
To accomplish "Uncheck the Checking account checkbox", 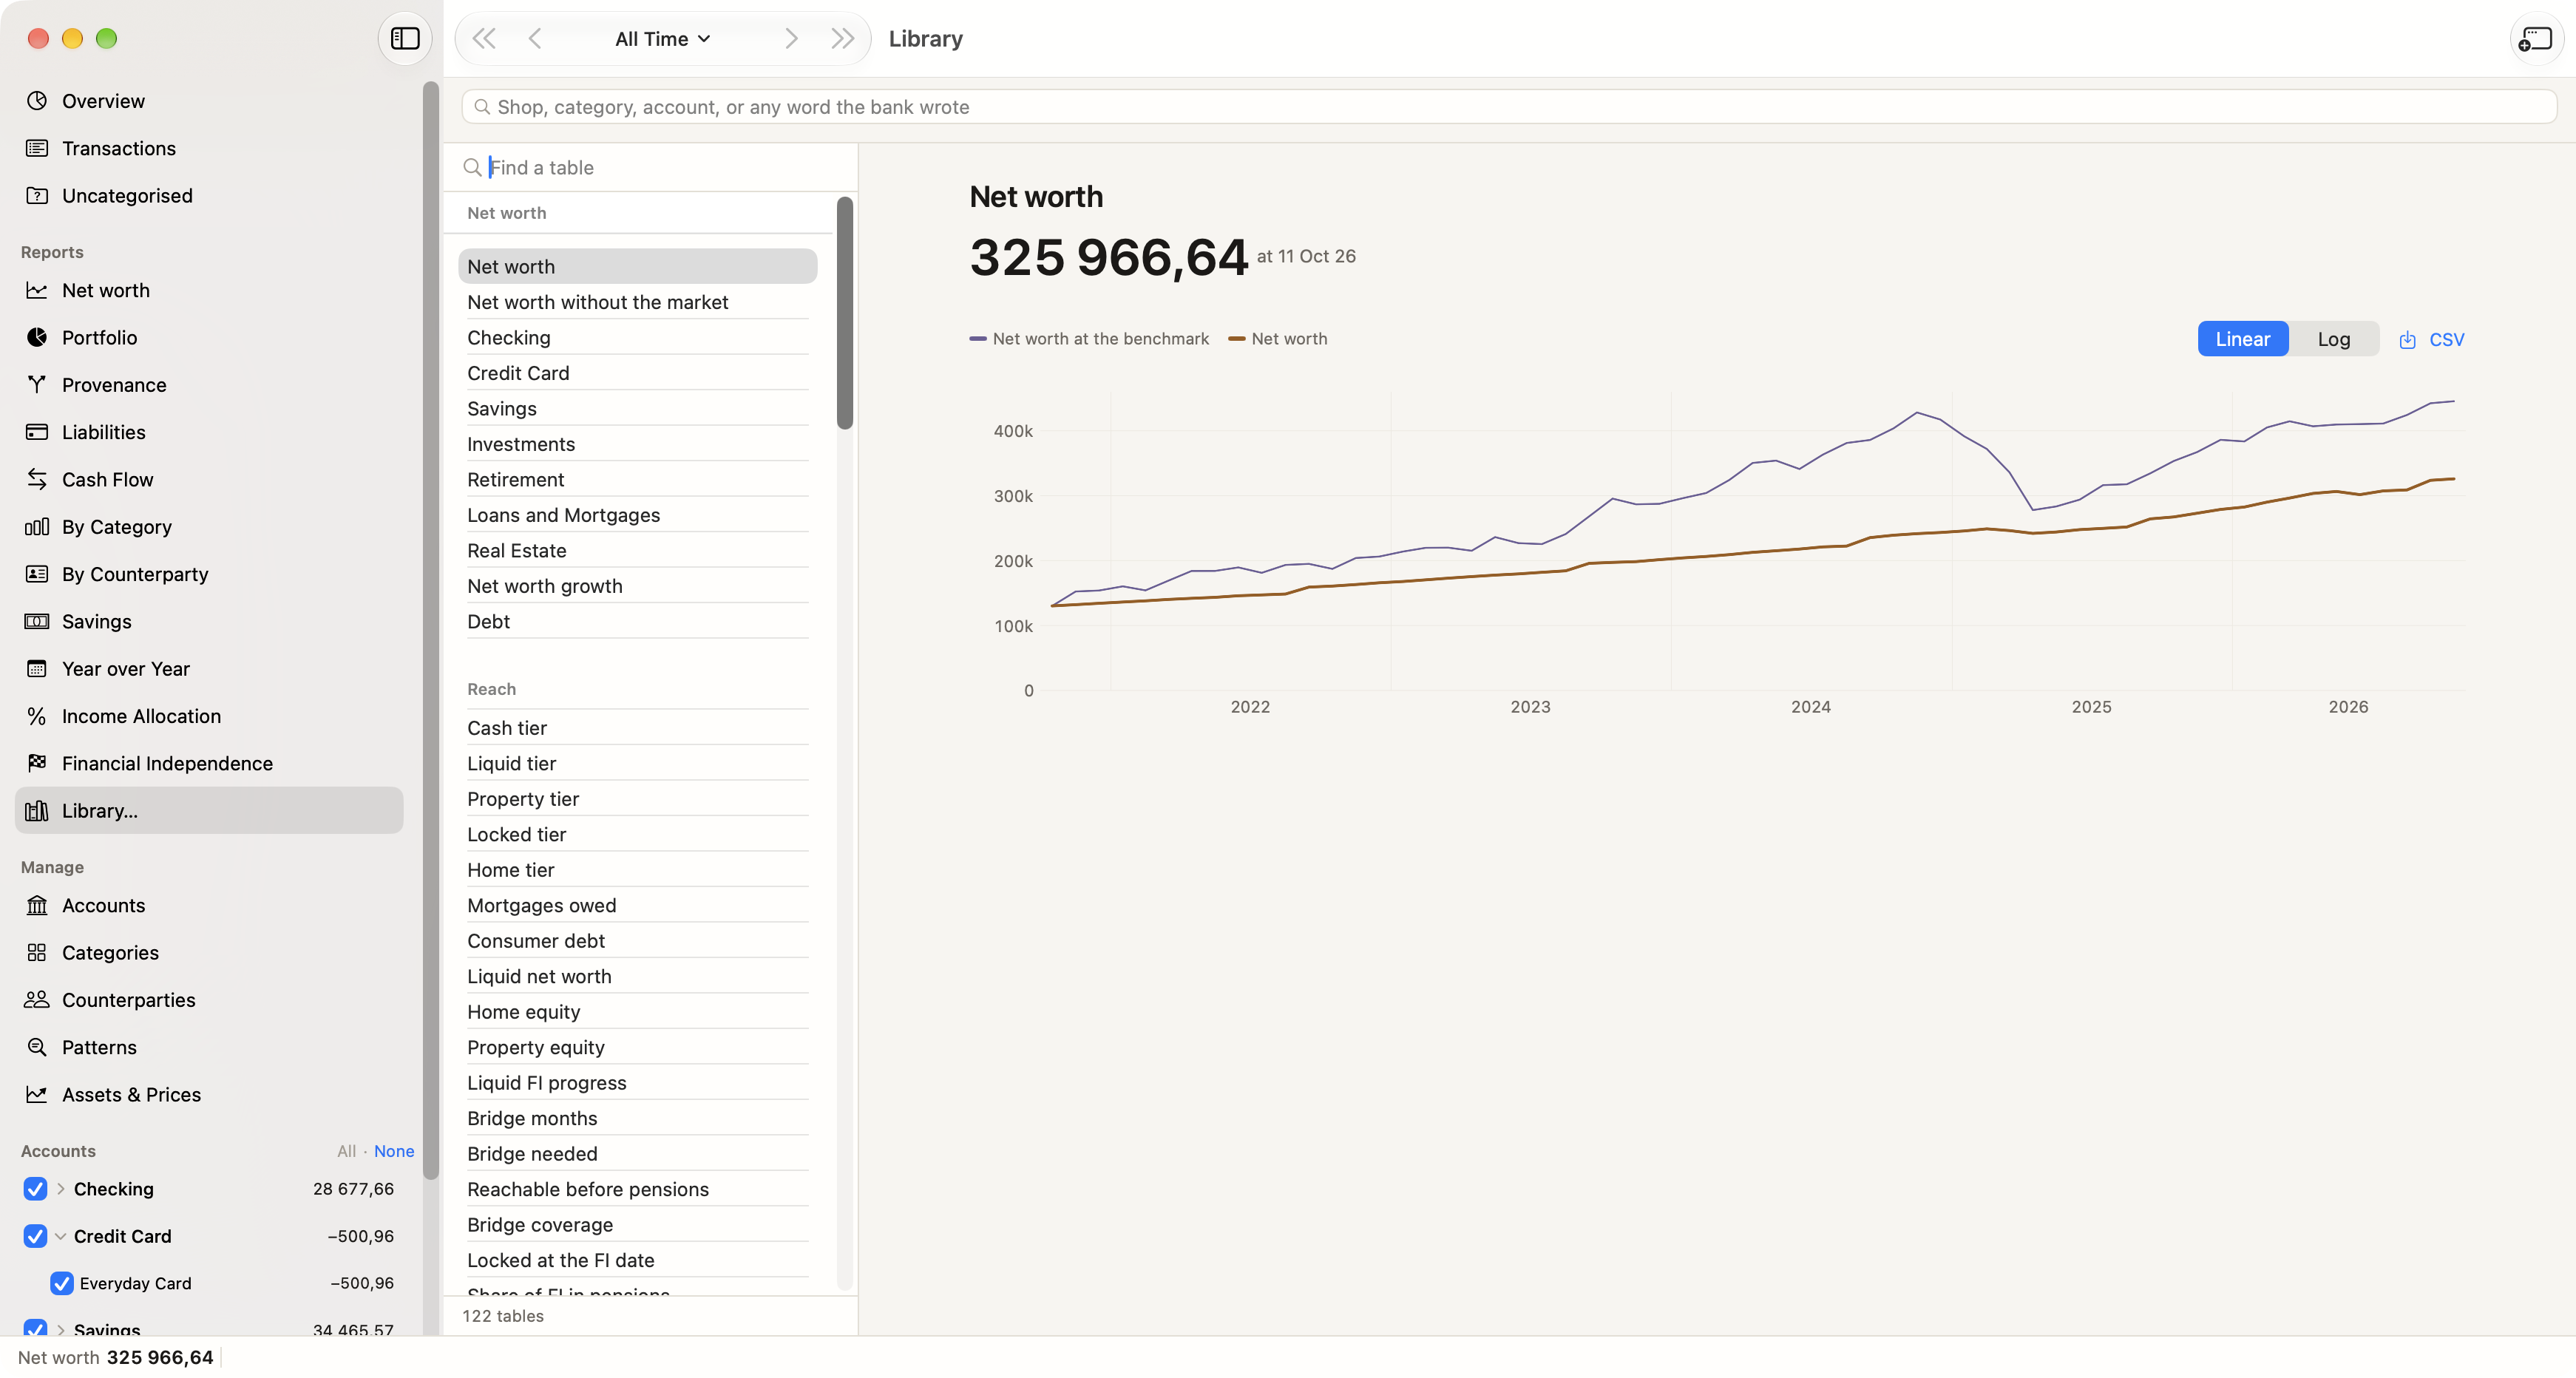I will [x=35, y=1189].
